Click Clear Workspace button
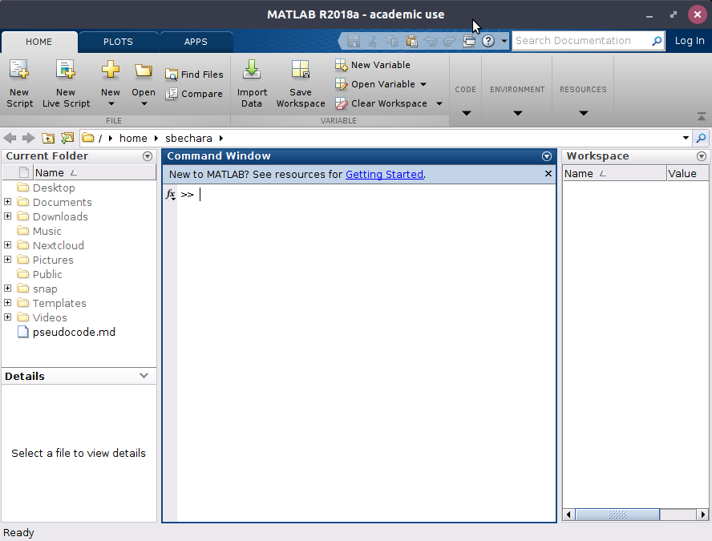 (x=382, y=103)
